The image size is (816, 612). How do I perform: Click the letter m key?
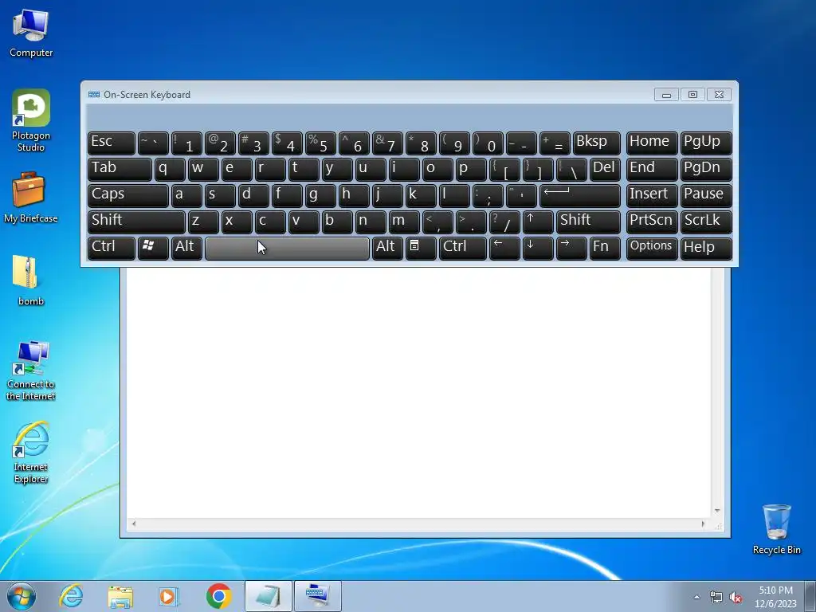click(404, 222)
